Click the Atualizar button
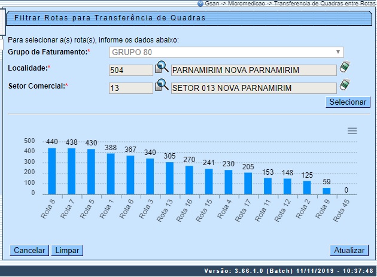 (x=349, y=250)
